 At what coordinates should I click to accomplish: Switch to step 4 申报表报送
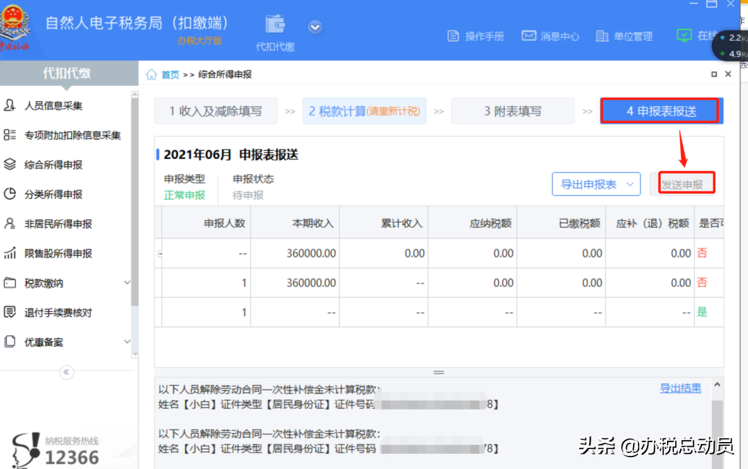click(x=660, y=111)
